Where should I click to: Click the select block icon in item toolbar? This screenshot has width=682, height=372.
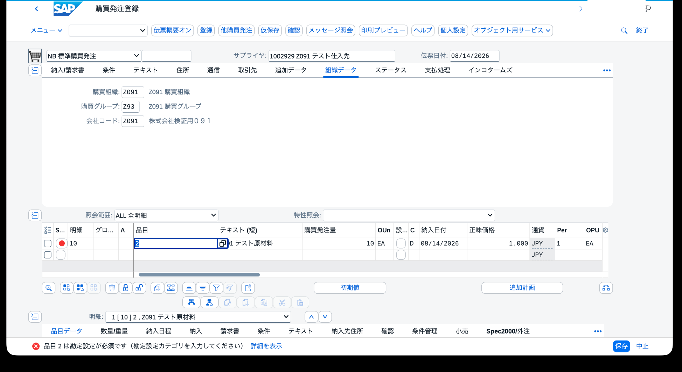67,288
